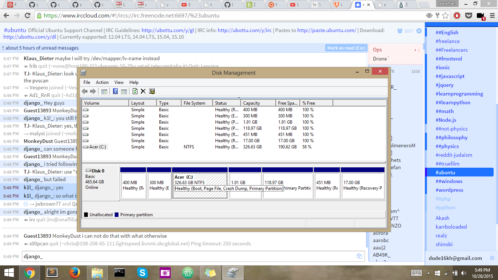Bookmark this page with the star icon
Screen dimensions: 498x280
[446, 16]
